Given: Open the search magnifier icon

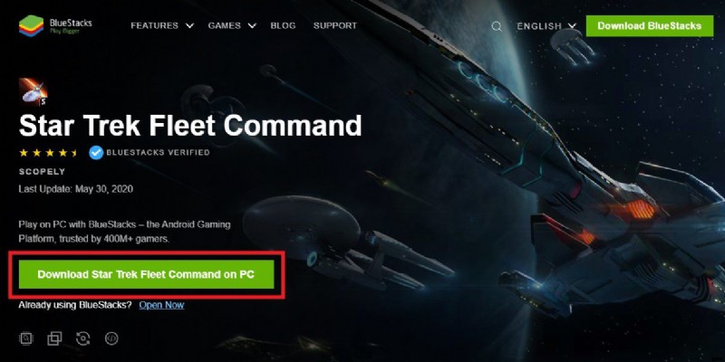Looking at the screenshot, I should point(496,26).
